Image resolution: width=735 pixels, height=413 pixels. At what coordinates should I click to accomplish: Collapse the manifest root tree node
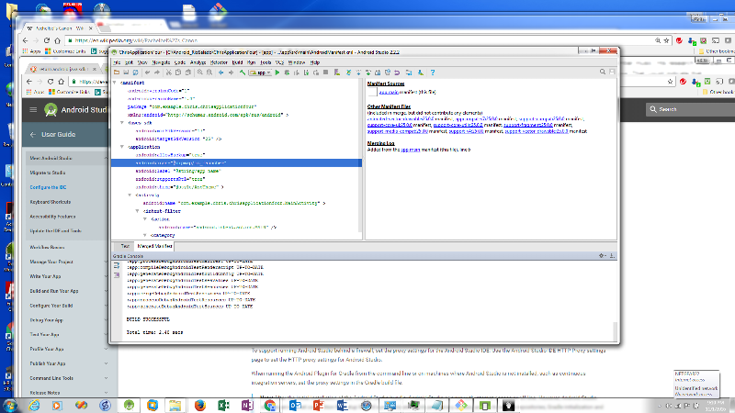tap(115, 83)
